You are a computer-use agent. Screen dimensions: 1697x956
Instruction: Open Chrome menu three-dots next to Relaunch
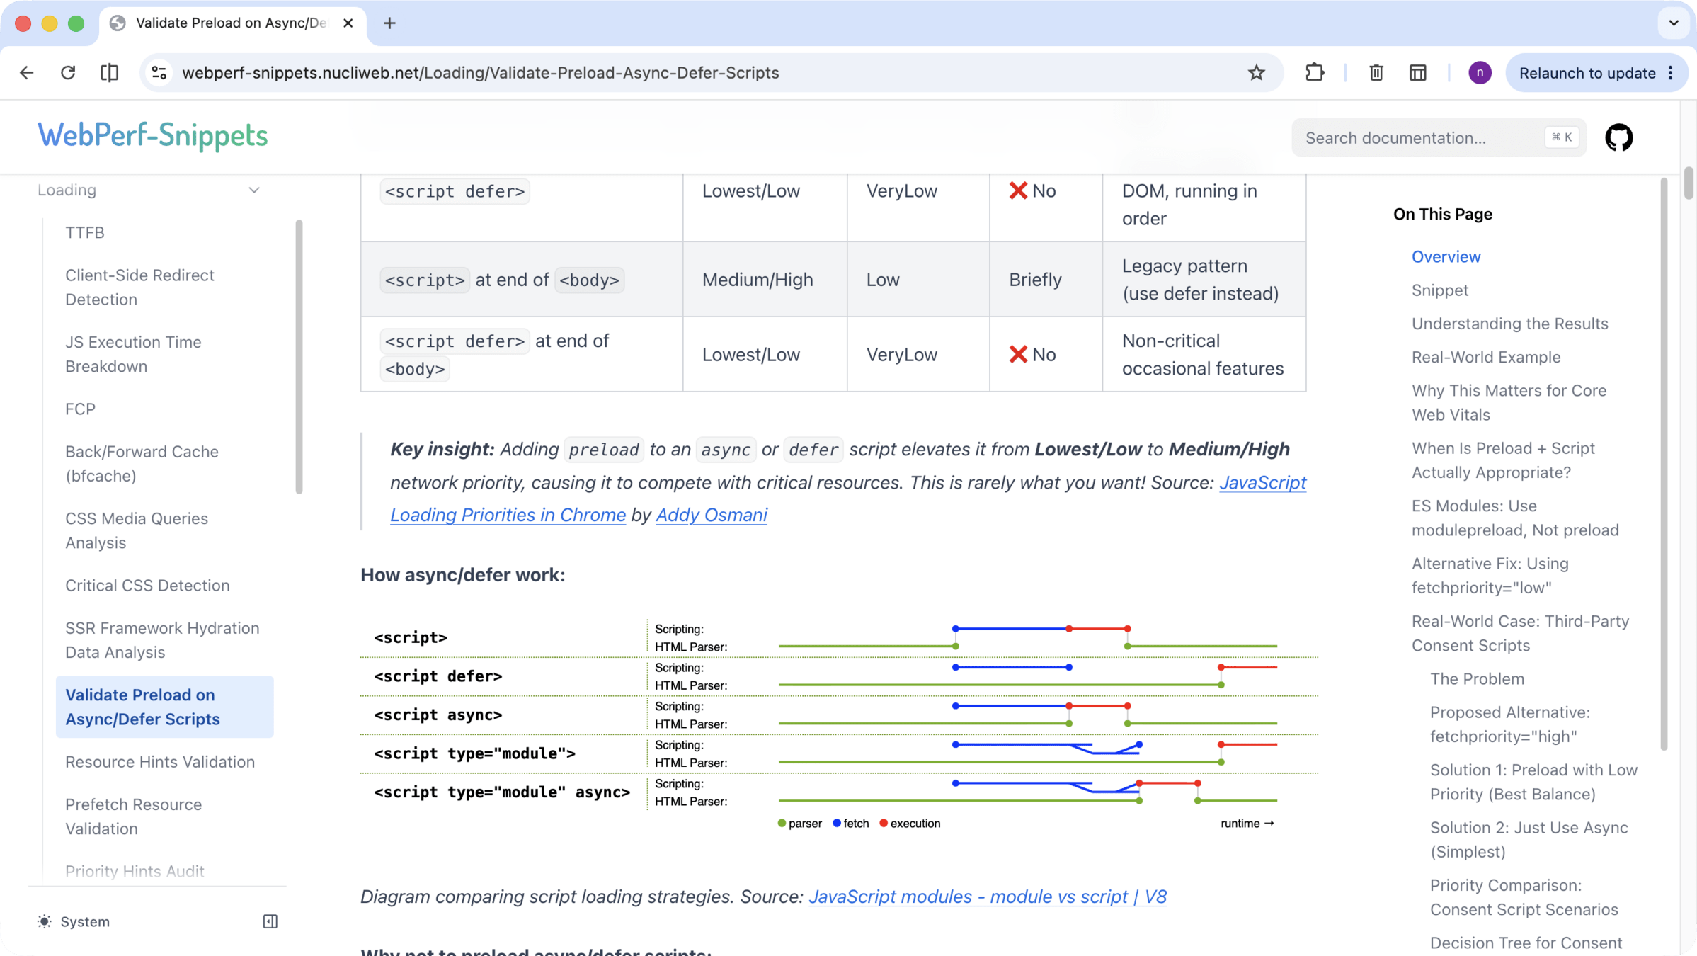1671,72
